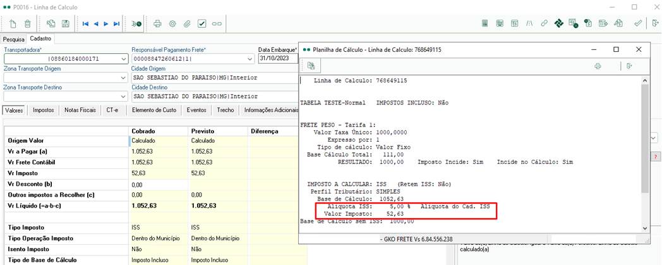The width and height of the screenshot is (662, 265).
Task: Click the scroll up arrow in Planilha window
Action: [x=644, y=80]
